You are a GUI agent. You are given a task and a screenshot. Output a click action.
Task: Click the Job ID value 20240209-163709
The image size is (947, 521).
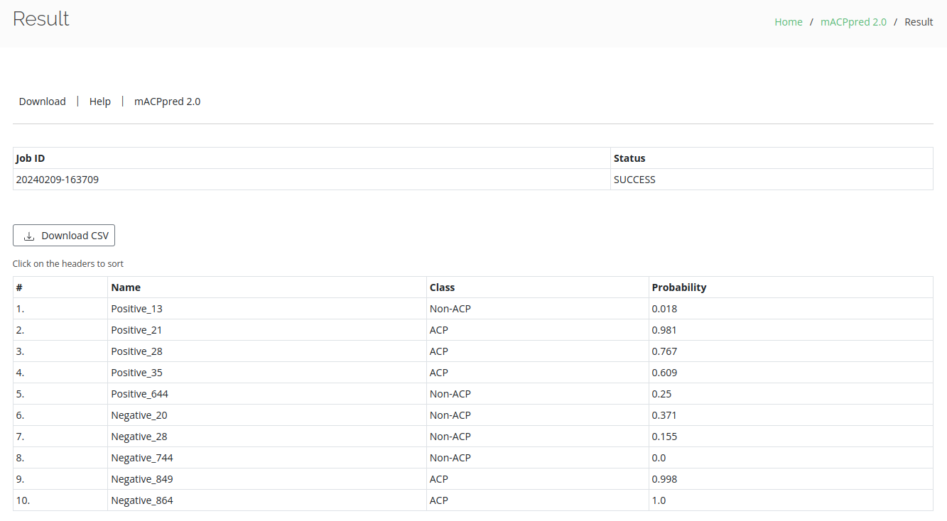click(x=57, y=180)
